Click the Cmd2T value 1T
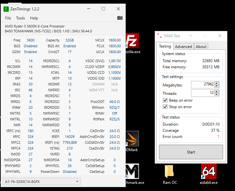235x191 pixels. pos(69,52)
